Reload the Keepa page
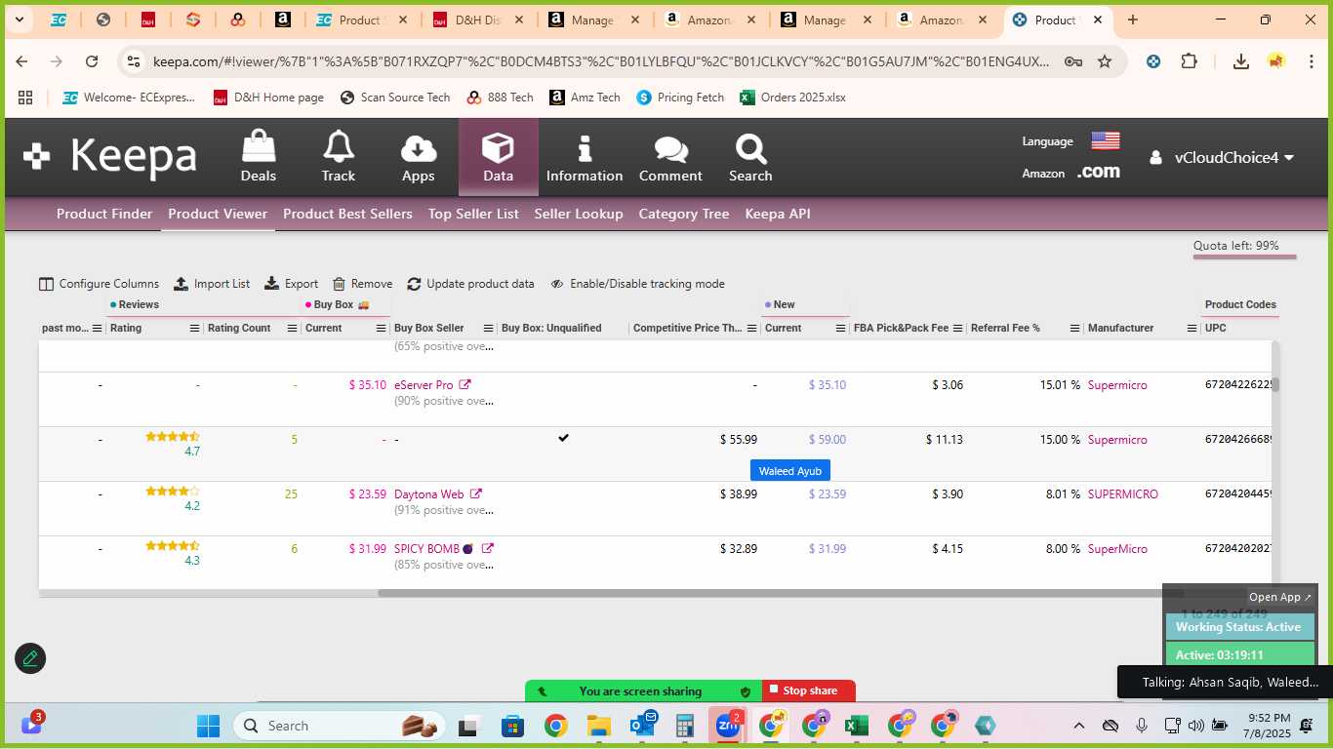1333x749 pixels. 92,61
